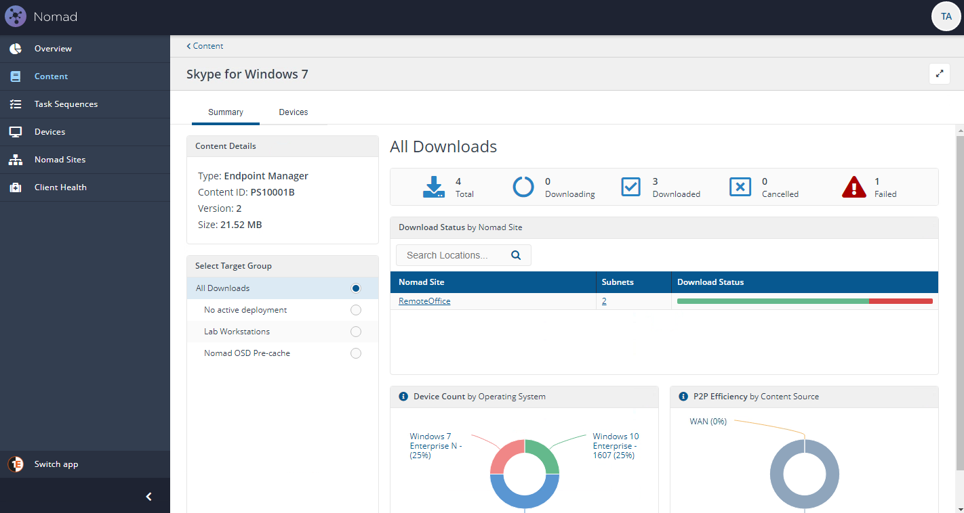Go back via the Content breadcrumb link
Image resolution: width=964 pixels, height=513 pixels.
(x=205, y=46)
